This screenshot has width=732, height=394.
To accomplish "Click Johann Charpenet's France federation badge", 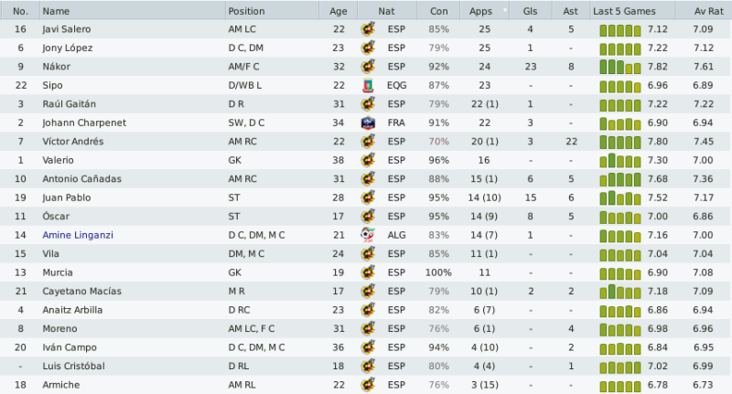I will click(x=368, y=122).
